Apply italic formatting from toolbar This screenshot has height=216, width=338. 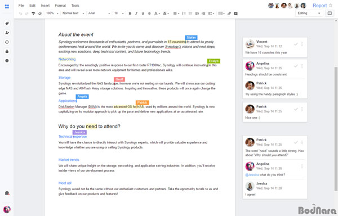tap(136, 13)
